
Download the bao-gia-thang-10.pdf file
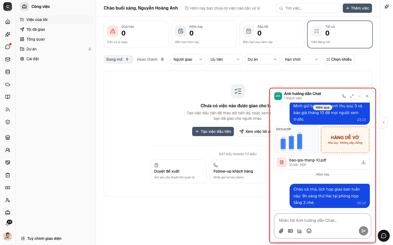pyautogui.click(x=364, y=162)
